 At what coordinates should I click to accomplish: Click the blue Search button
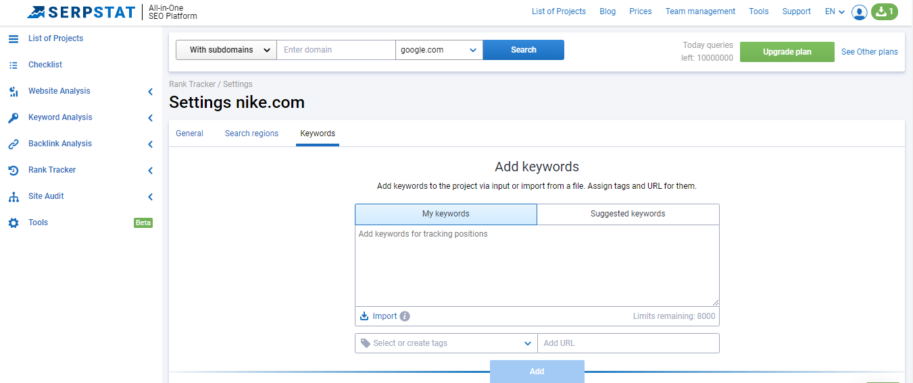(x=524, y=50)
